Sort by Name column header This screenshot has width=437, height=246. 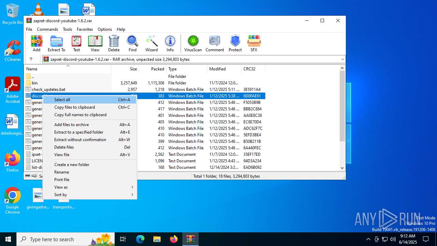coord(68,69)
